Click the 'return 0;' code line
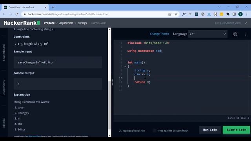This screenshot has width=251, height=141. click(142, 82)
